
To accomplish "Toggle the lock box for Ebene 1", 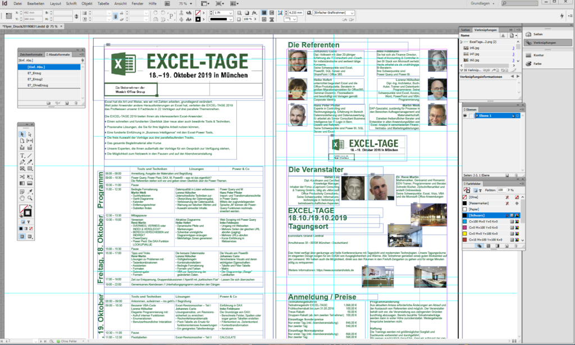I will coord(472,116).
